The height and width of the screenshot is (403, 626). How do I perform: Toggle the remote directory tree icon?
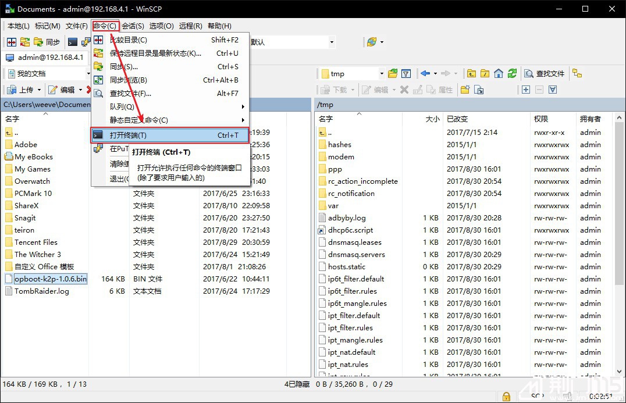pos(577,73)
